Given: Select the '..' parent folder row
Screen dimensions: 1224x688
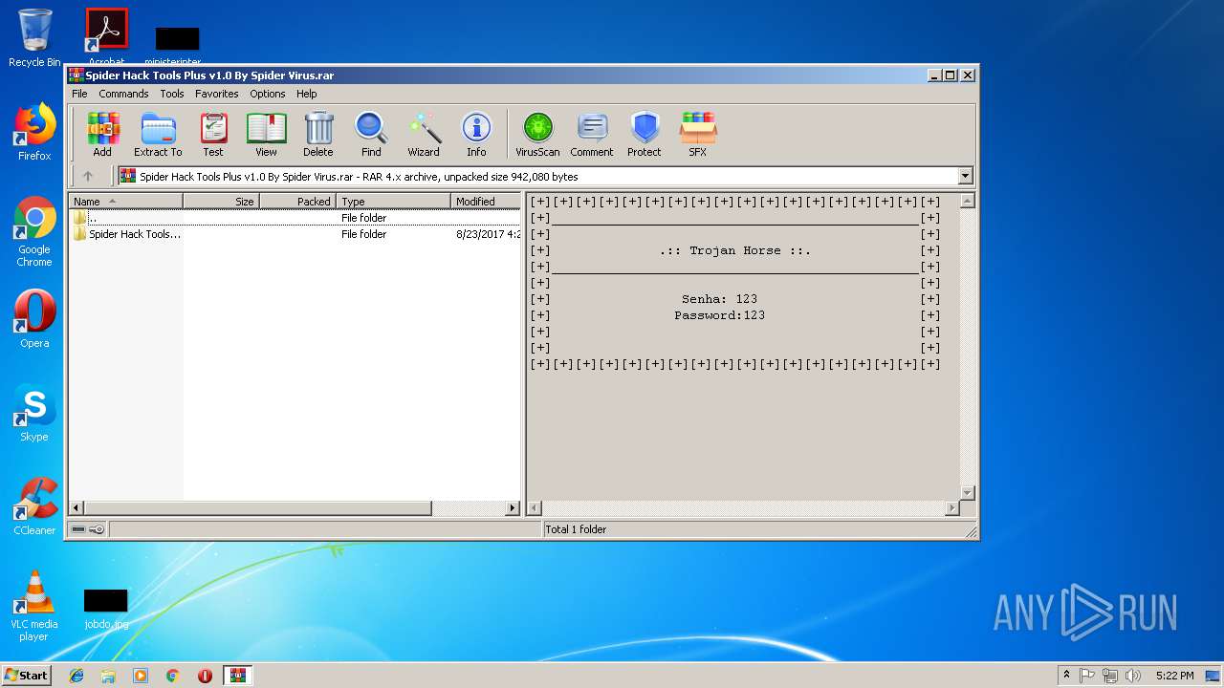Looking at the screenshot, I should pyautogui.click(x=295, y=218).
